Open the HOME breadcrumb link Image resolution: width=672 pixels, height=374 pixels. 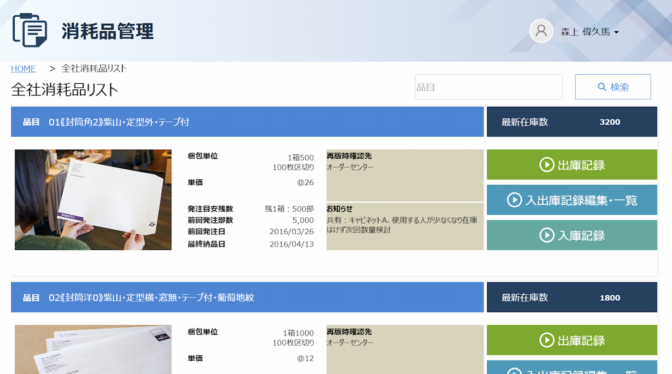click(23, 68)
